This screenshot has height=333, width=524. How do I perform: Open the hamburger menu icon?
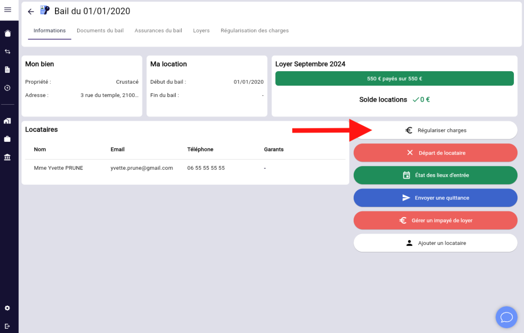[x=7, y=10]
